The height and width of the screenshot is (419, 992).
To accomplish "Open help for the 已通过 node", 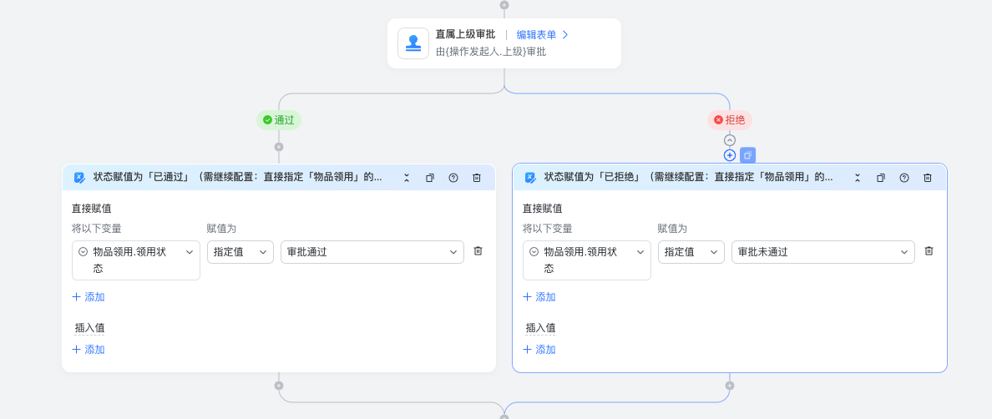I will tap(453, 179).
